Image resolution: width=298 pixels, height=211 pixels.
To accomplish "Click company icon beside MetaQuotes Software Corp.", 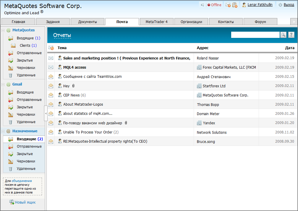I will tap(199, 95).
